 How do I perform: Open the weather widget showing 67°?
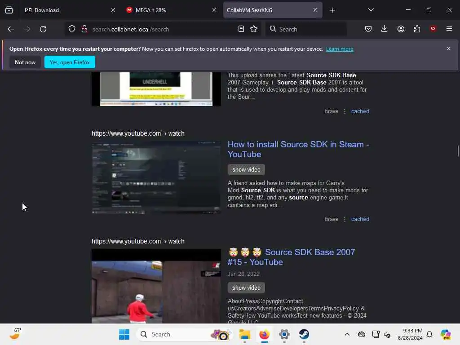coord(15,334)
